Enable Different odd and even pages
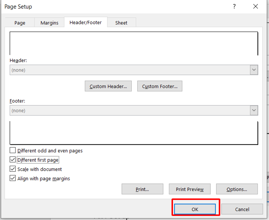This screenshot has height=220, width=269. pos(12,150)
